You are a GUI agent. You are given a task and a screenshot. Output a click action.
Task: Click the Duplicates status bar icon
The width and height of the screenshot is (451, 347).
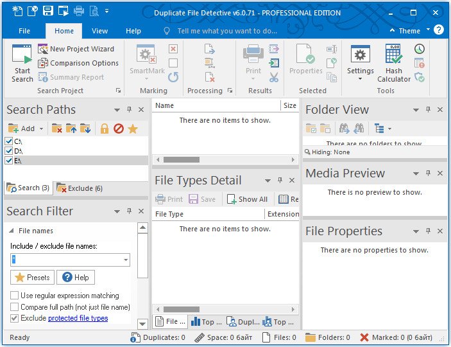135,337
